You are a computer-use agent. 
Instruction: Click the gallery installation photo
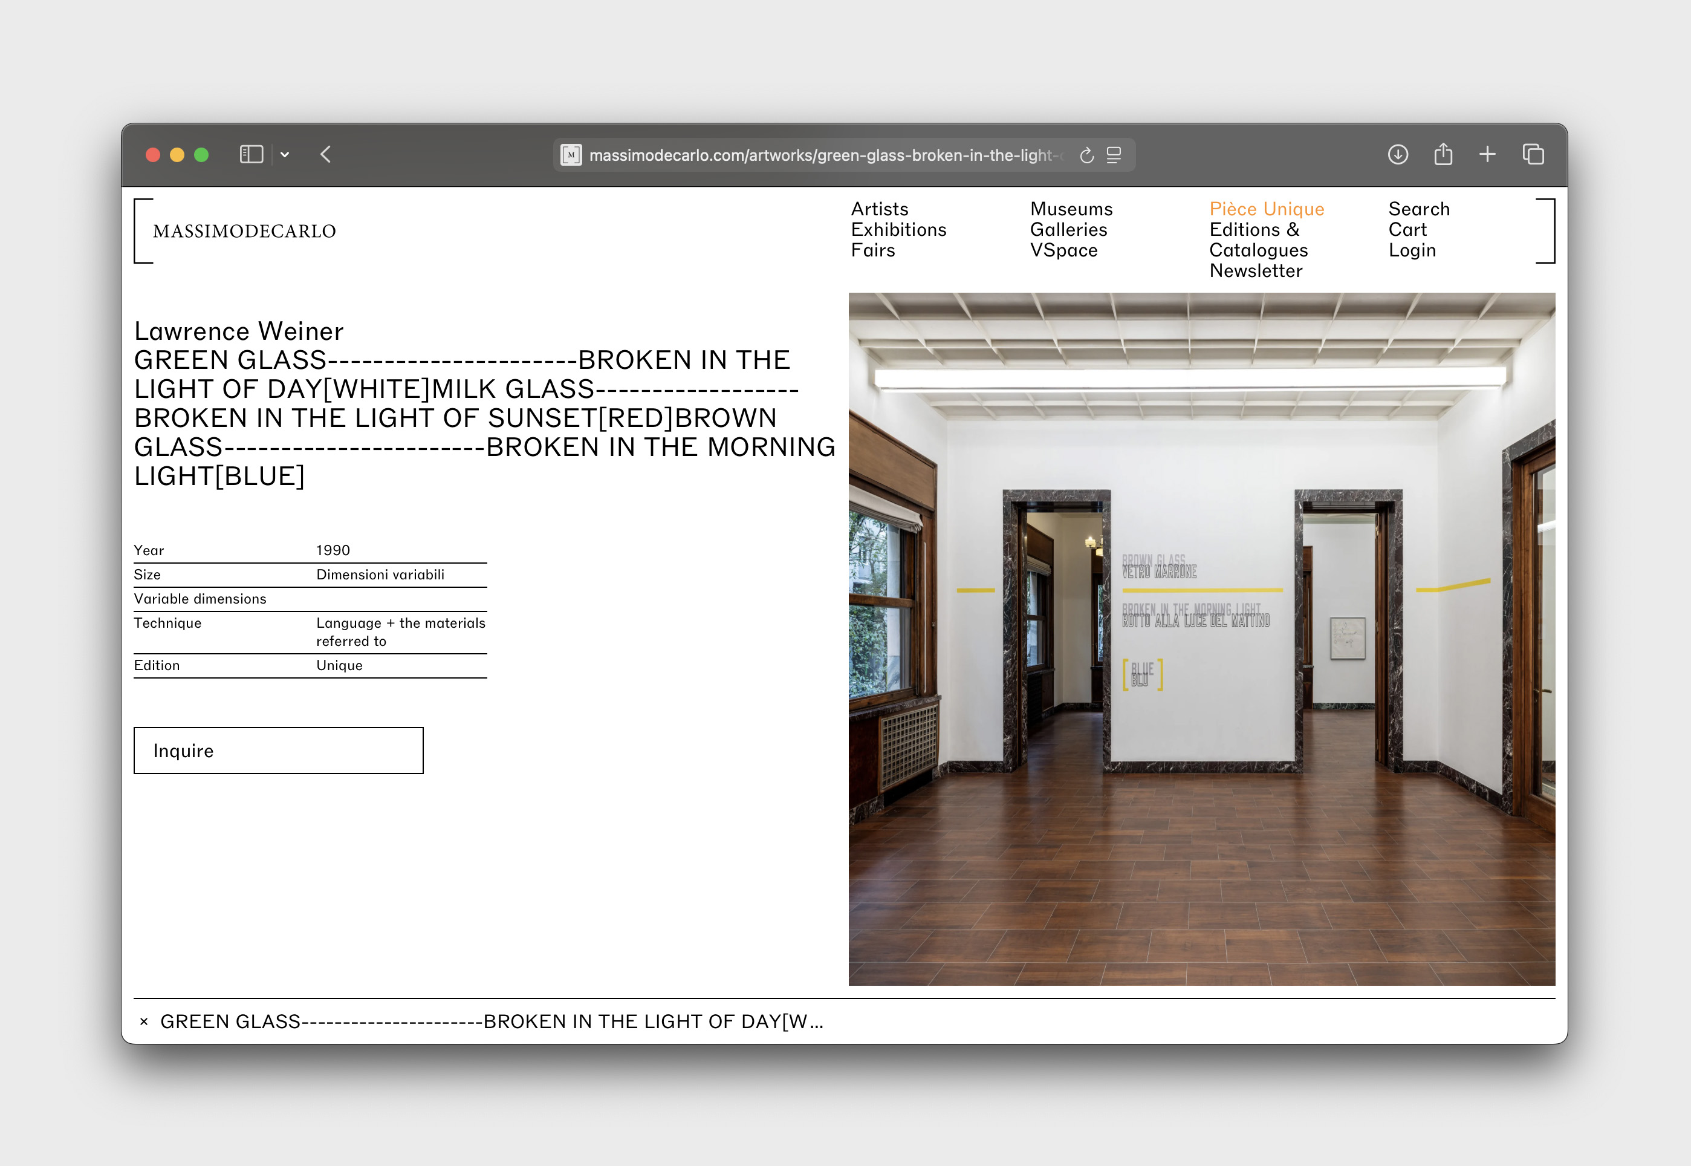[x=1201, y=639]
